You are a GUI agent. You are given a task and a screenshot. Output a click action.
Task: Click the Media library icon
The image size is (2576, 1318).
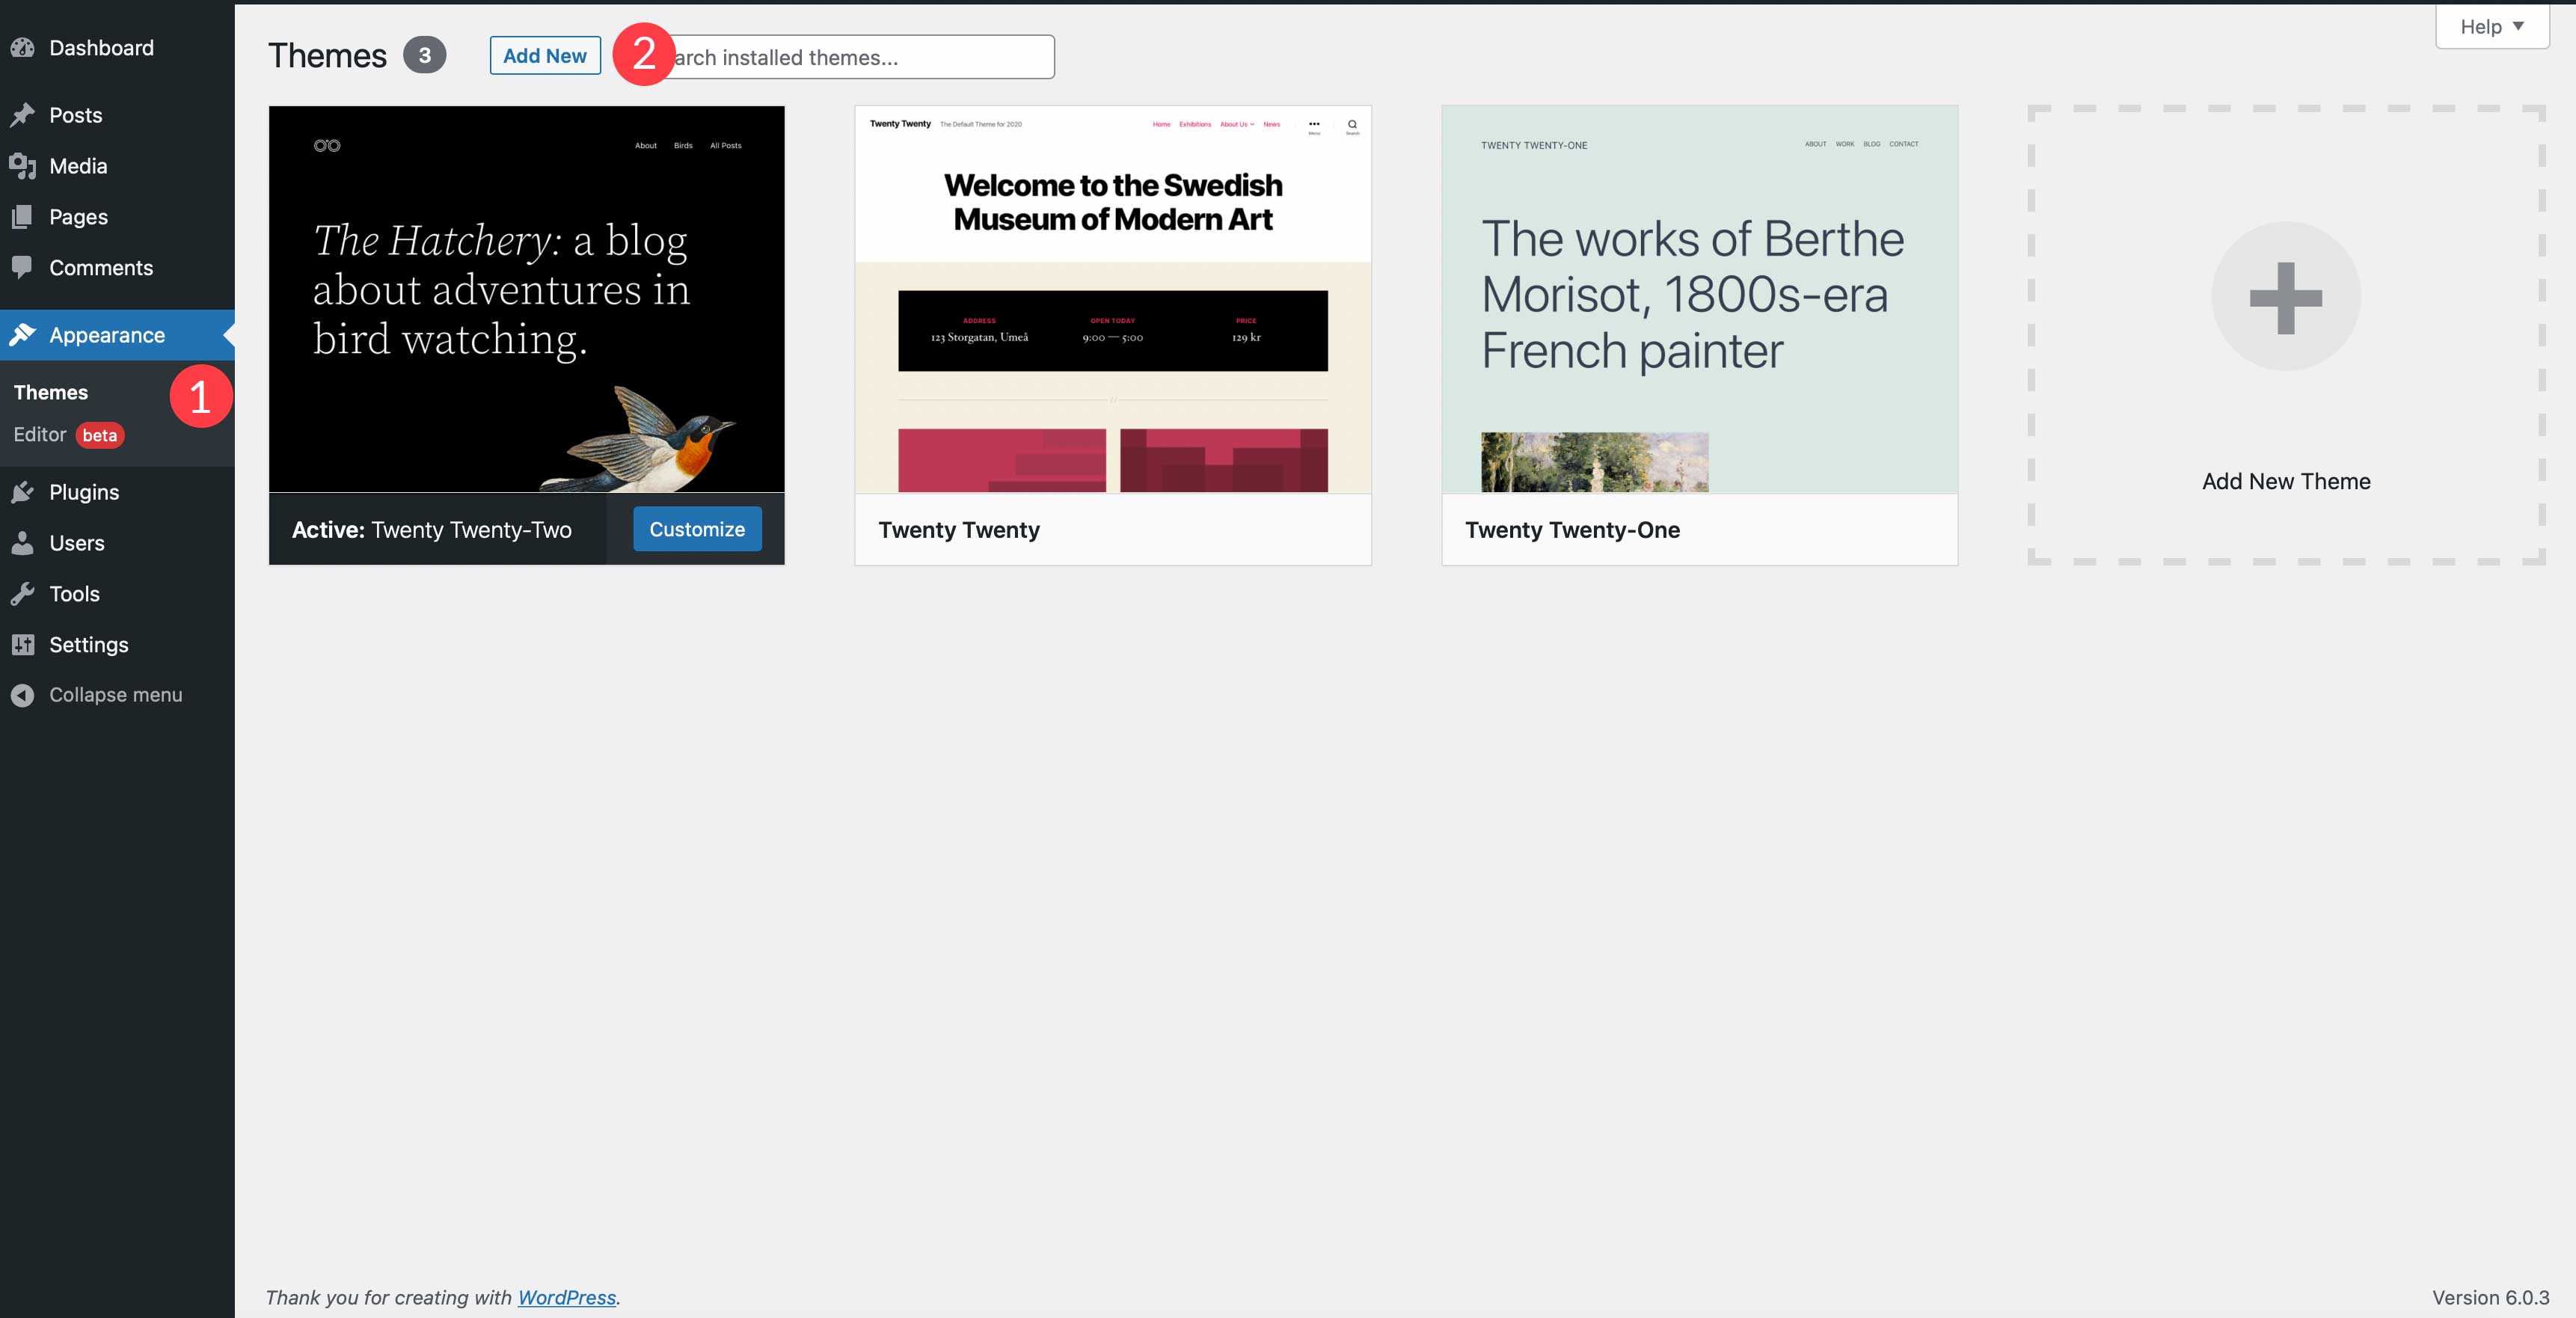23,166
